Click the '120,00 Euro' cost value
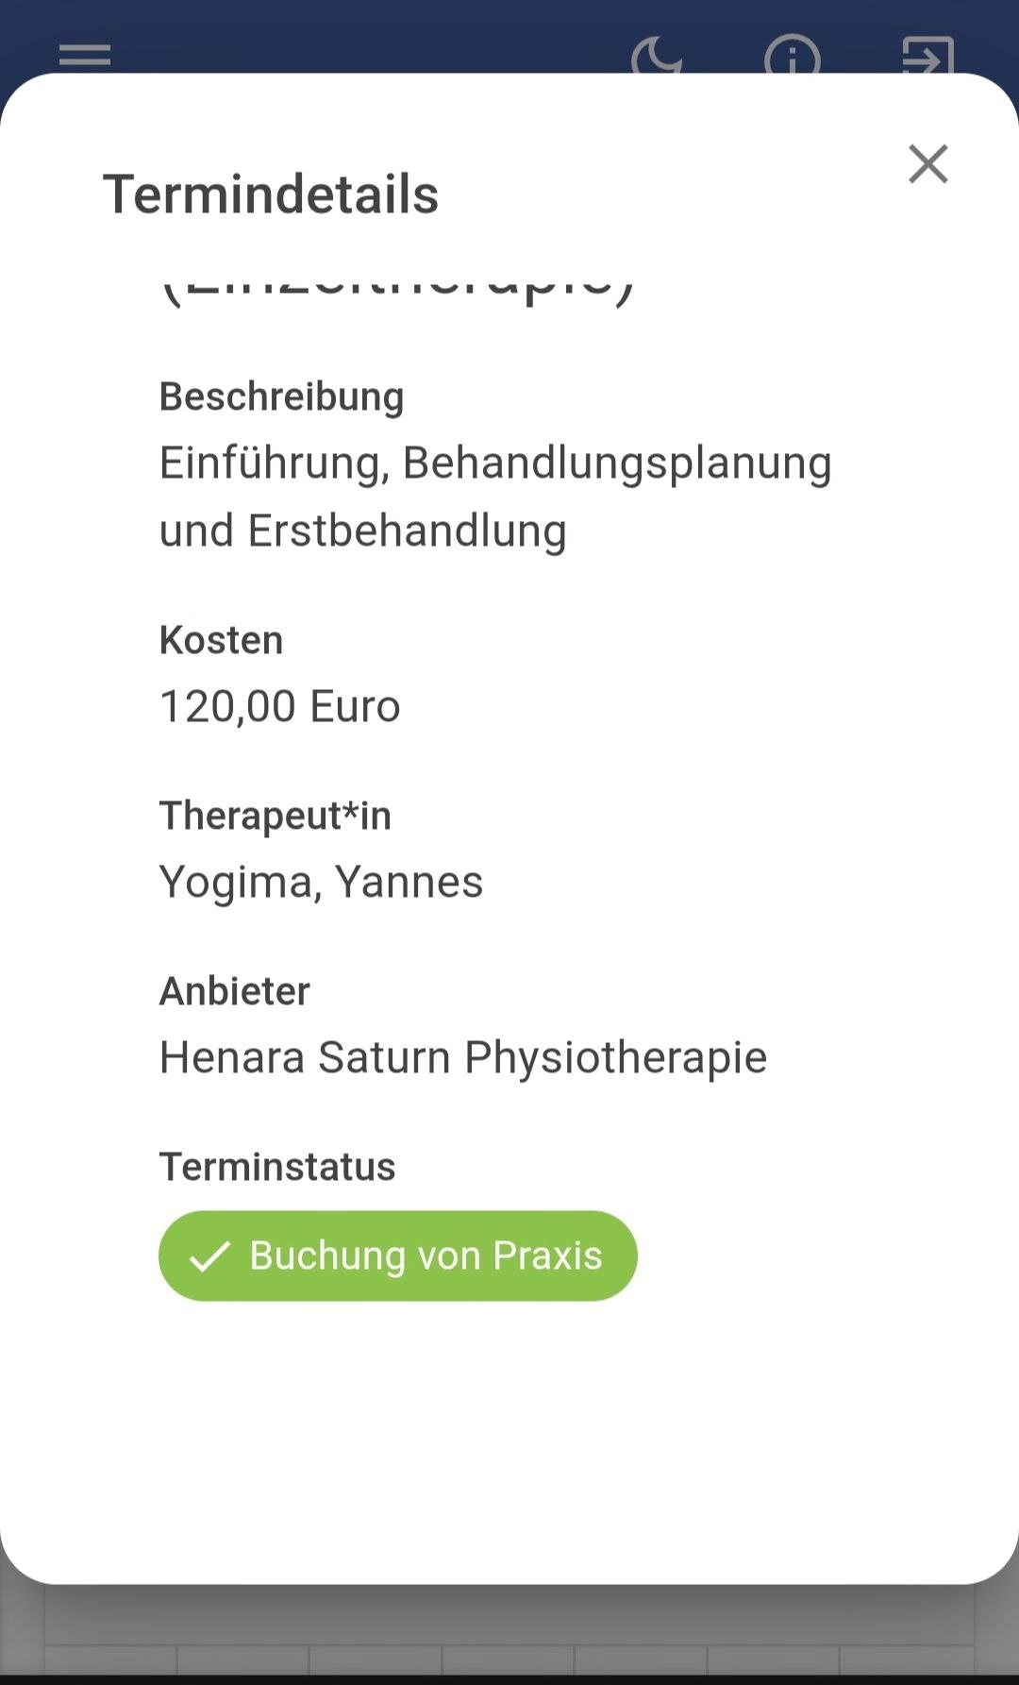1019x1685 pixels. coord(280,707)
